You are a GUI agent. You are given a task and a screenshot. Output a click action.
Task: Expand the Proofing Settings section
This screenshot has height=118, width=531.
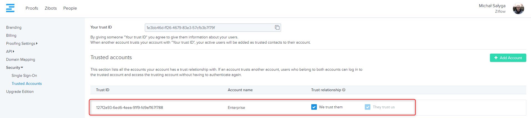click(x=22, y=43)
